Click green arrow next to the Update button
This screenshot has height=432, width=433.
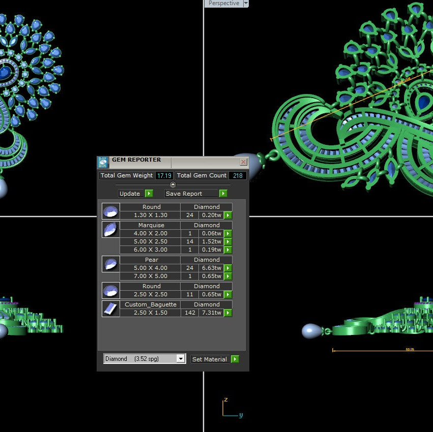(x=149, y=193)
